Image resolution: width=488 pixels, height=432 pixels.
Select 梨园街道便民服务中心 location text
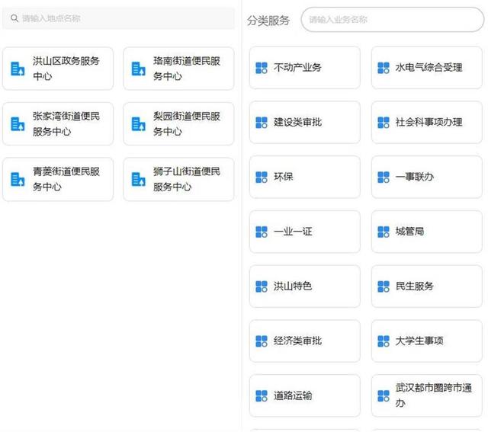click(187, 123)
